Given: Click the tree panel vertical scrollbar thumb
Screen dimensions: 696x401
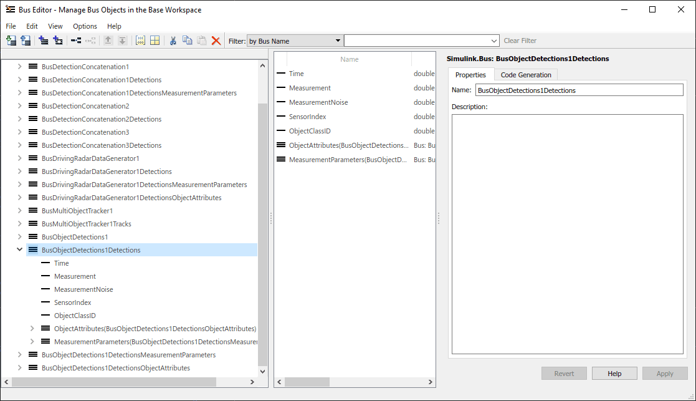Looking at the screenshot, I should point(262,234).
